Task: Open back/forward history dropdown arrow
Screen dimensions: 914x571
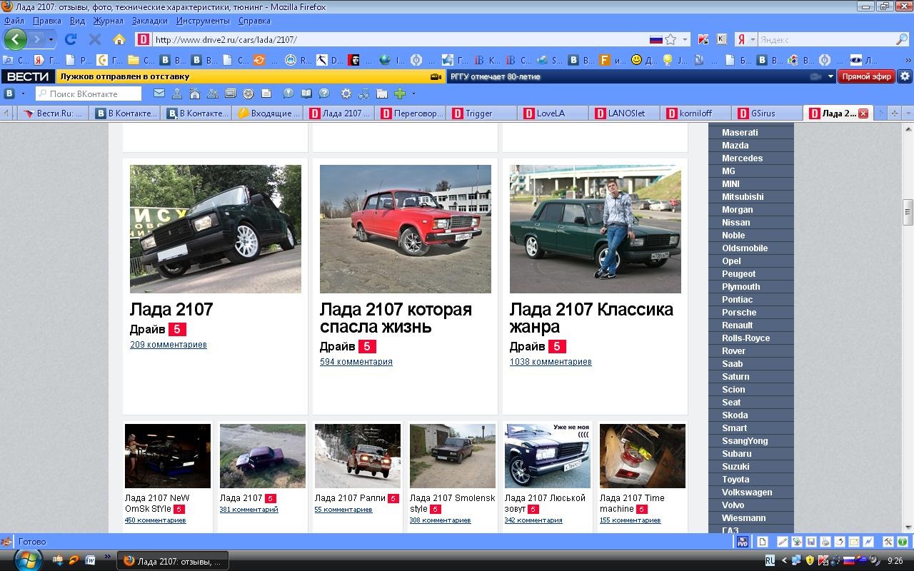Action: pos(50,39)
